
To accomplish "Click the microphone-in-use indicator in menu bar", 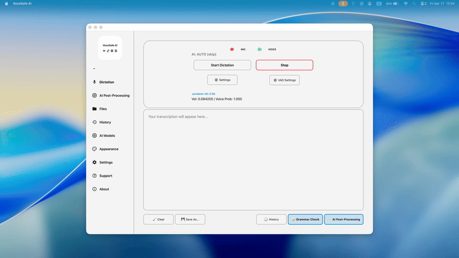I will pos(343,3).
